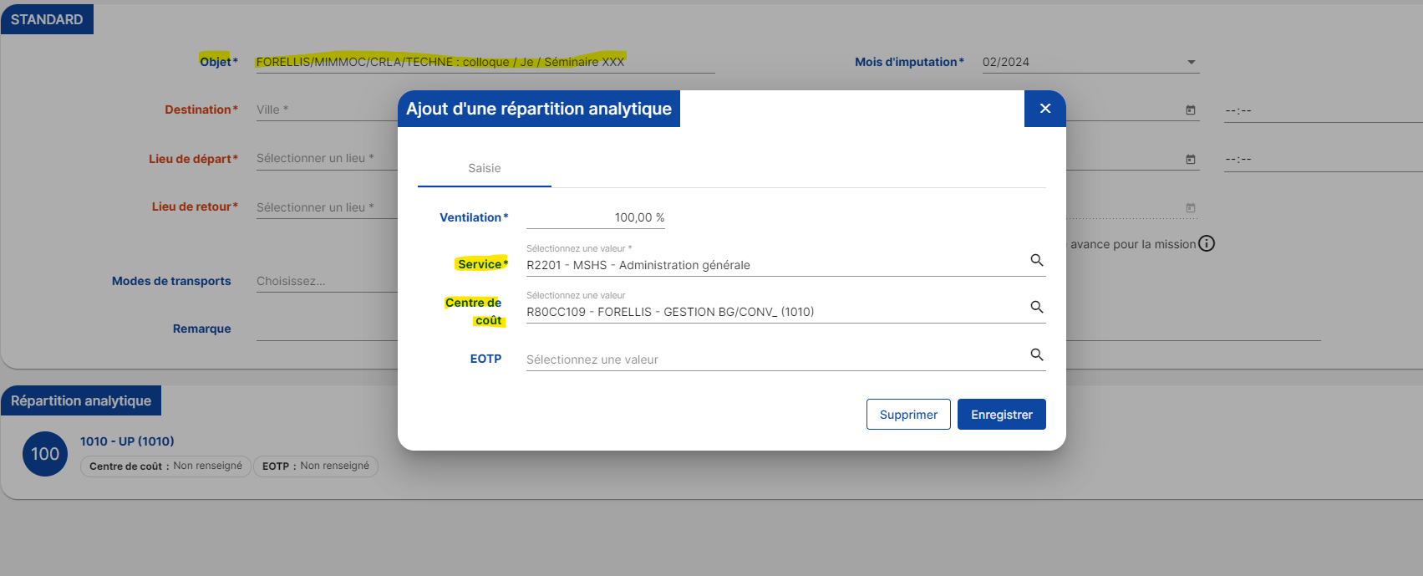Click the 100 percent circle badge
Viewport: 1423px width, 576px height.
45,454
